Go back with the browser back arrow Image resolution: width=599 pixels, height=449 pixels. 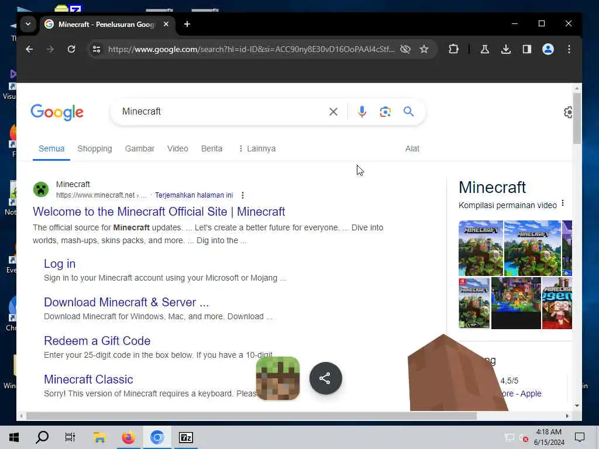pos(29,49)
